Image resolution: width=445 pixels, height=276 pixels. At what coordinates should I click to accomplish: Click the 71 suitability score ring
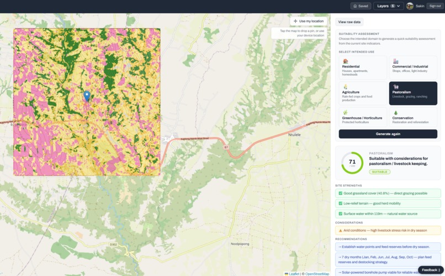352,163
